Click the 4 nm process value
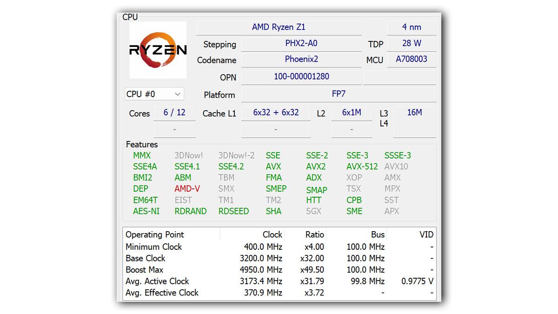 [412, 27]
